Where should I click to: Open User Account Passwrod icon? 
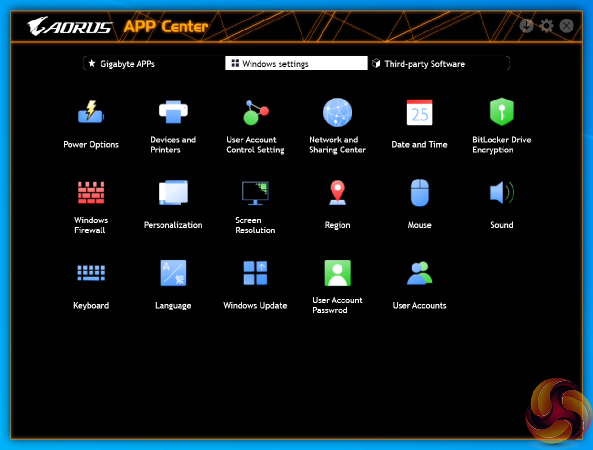[x=337, y=273]
